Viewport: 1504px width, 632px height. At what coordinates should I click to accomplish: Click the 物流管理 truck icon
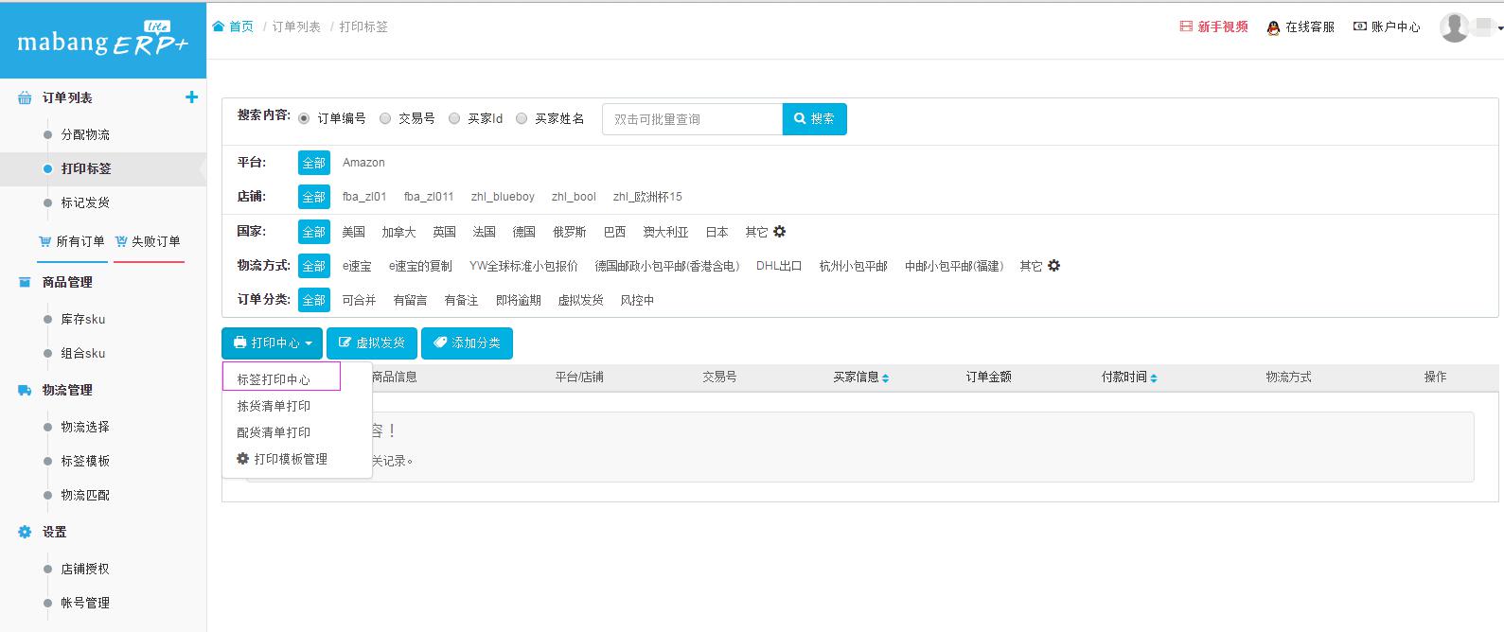click(x=26, y=390)
